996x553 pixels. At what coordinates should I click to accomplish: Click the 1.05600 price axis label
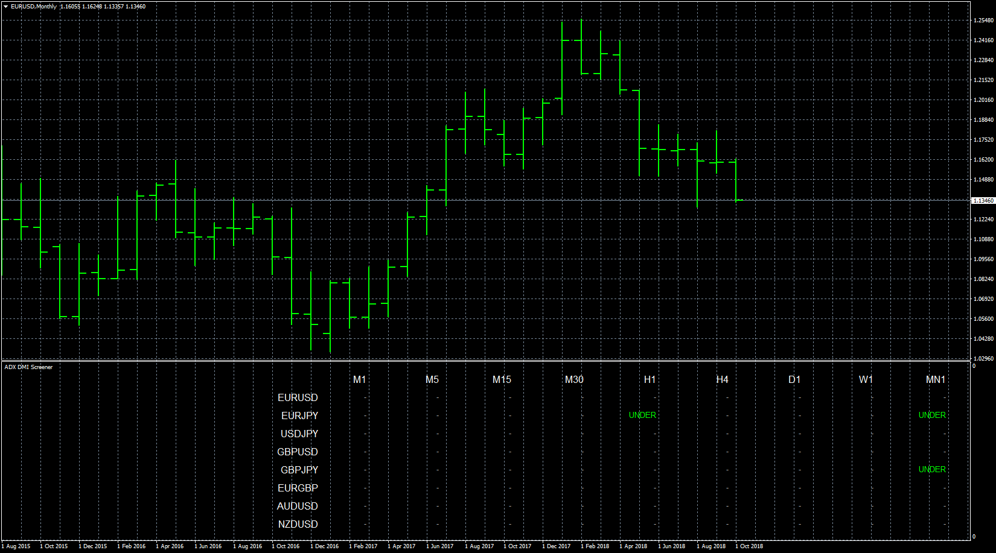click(983, 319)
